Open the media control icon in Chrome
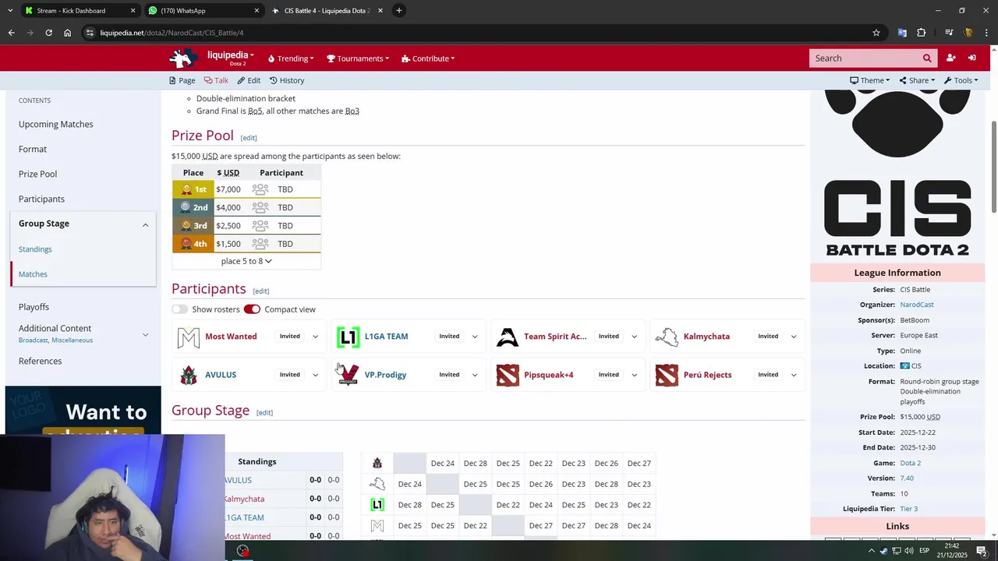 click(949, 33)
